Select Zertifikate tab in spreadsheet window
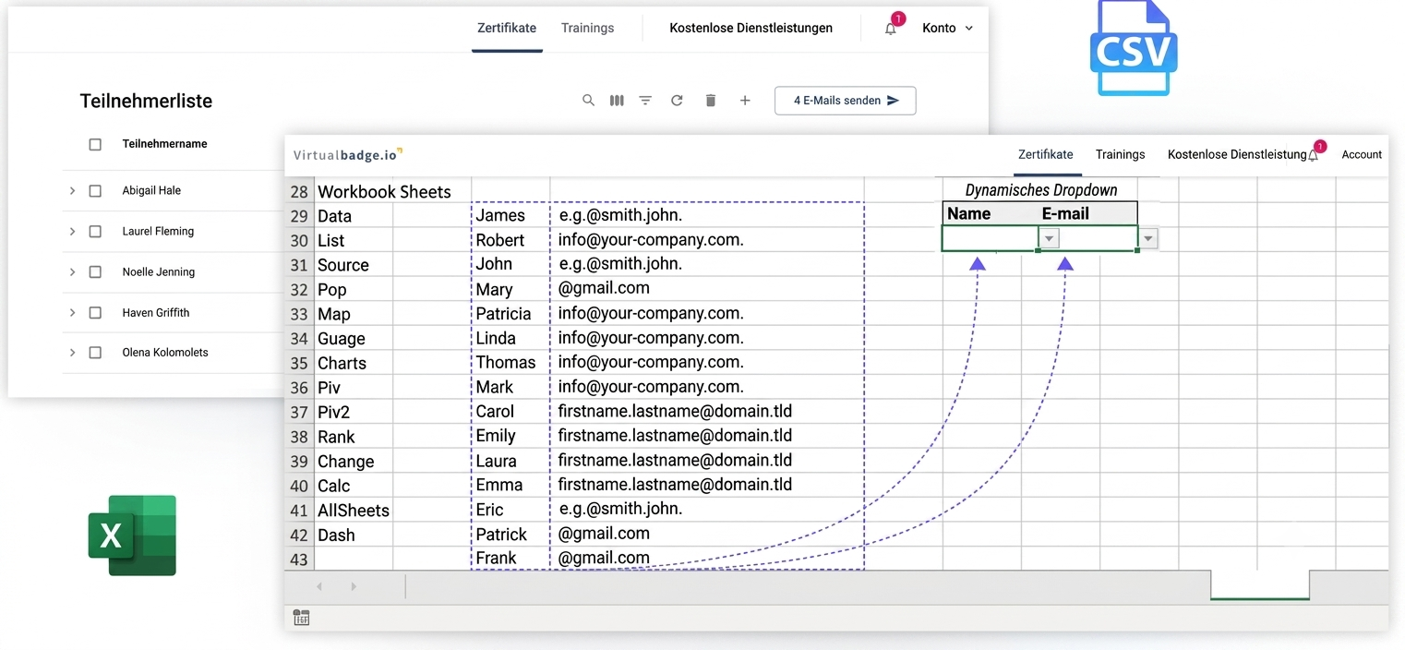 (1045, 155)
